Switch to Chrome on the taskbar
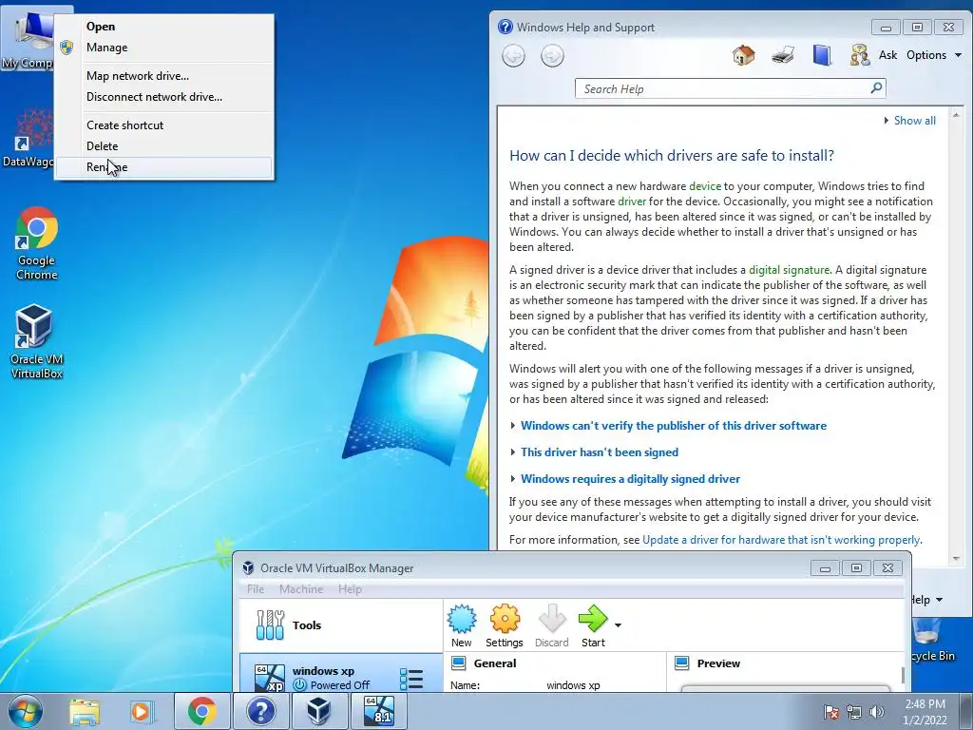 click(202, 711)
